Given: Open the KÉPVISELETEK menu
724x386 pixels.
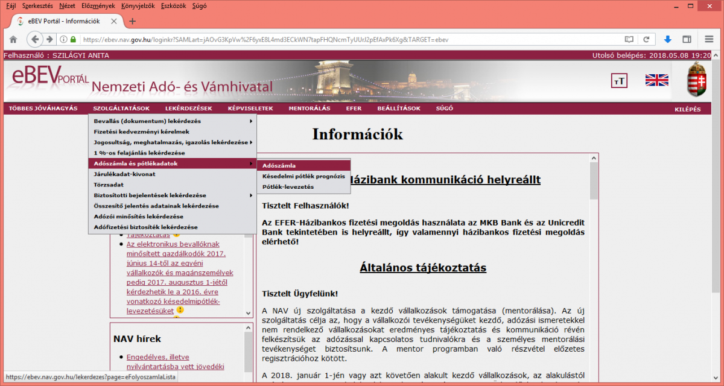Looking at the screenshot, I should click(250, 109).
